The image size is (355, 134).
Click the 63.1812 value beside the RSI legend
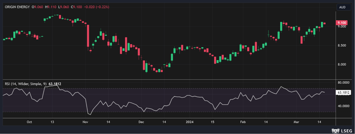coord(55,84)
